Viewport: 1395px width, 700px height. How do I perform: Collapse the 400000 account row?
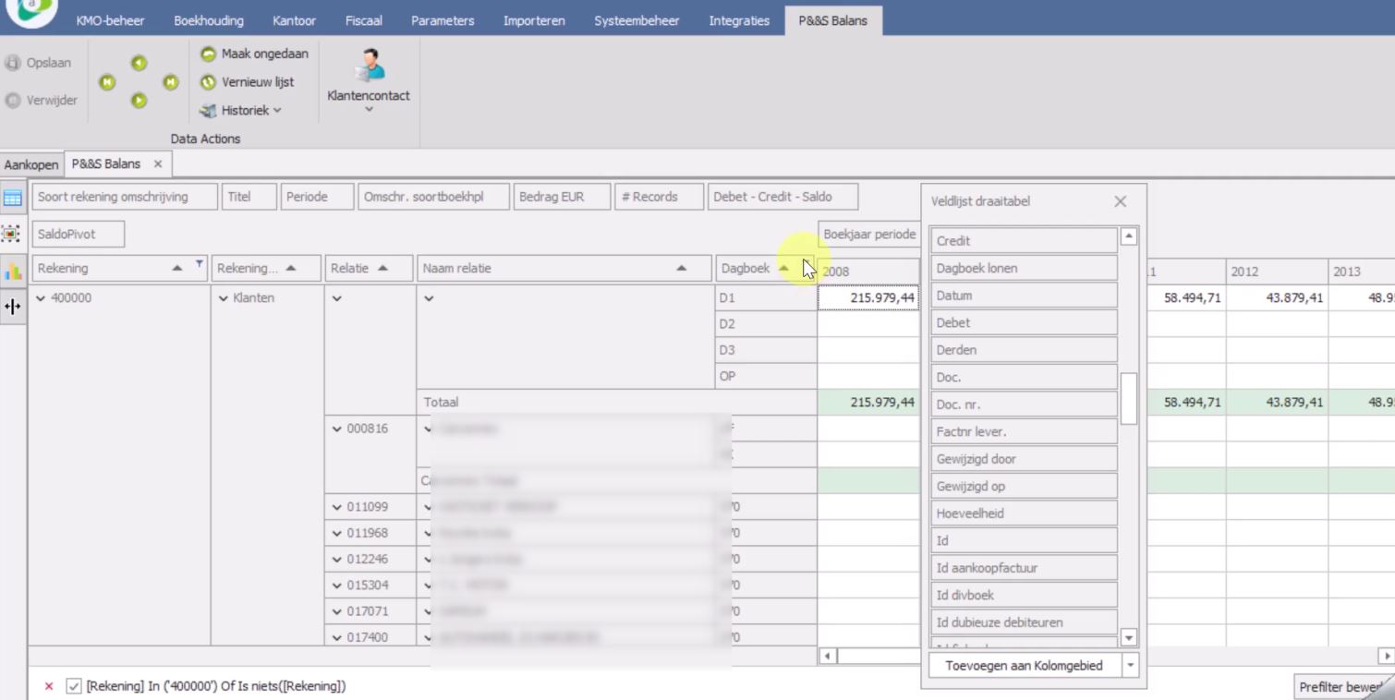[x=42, y=298]
